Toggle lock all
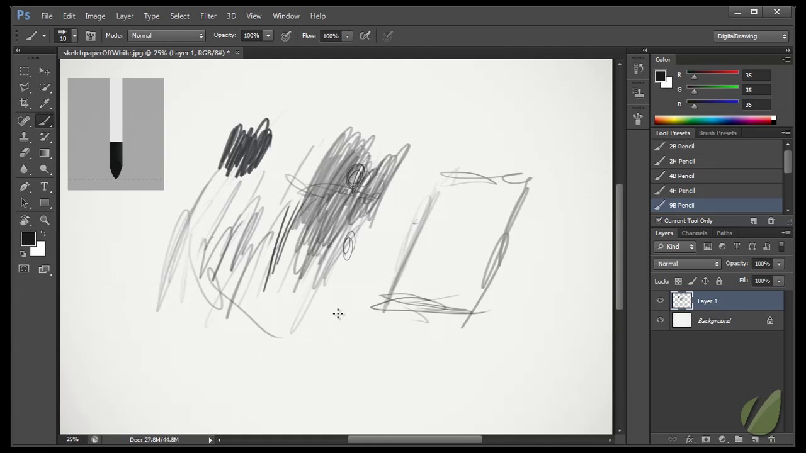 tap(719, 281)
